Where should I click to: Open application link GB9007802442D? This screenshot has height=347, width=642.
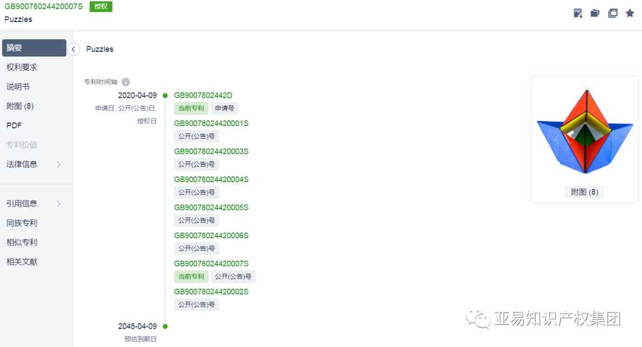click(x=203, y=95)
